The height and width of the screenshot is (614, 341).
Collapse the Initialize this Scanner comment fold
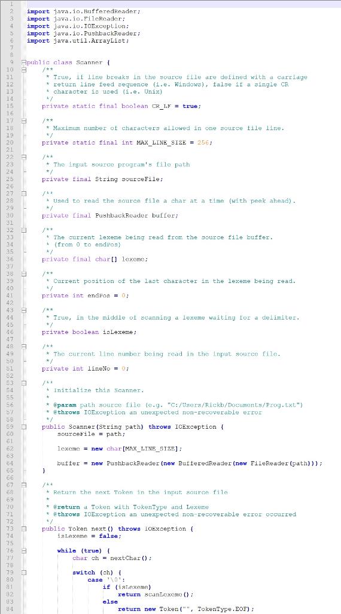tap(23, 383)
